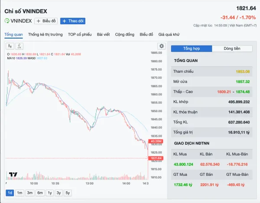Viewport: 260px width, 203px height.
Task: Click the MA10 indicator legend value
Action: pos(21,58)
